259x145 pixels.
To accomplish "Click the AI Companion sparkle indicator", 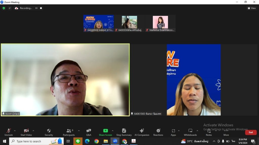I will point(10,8).
